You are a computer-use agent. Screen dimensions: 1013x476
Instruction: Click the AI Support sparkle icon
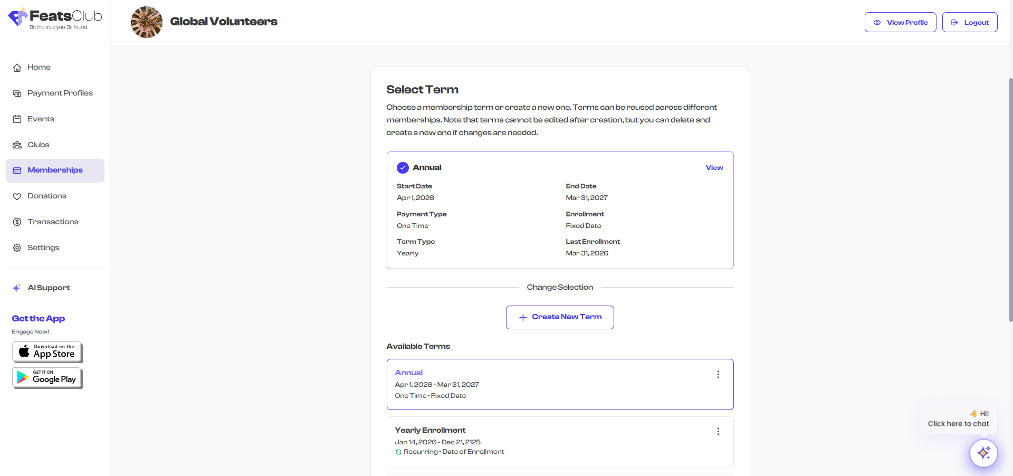pyautogui.click(x=17, y=288)
